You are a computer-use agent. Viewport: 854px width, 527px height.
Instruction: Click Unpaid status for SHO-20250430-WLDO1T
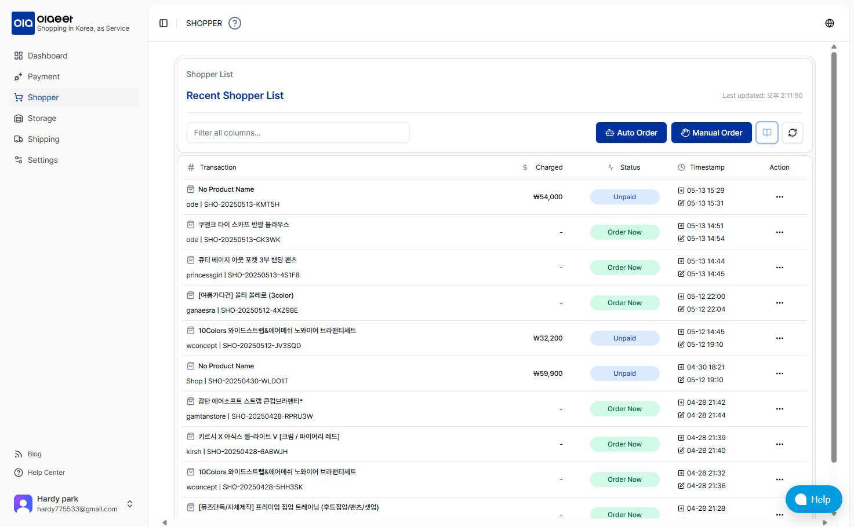(625, 374)
